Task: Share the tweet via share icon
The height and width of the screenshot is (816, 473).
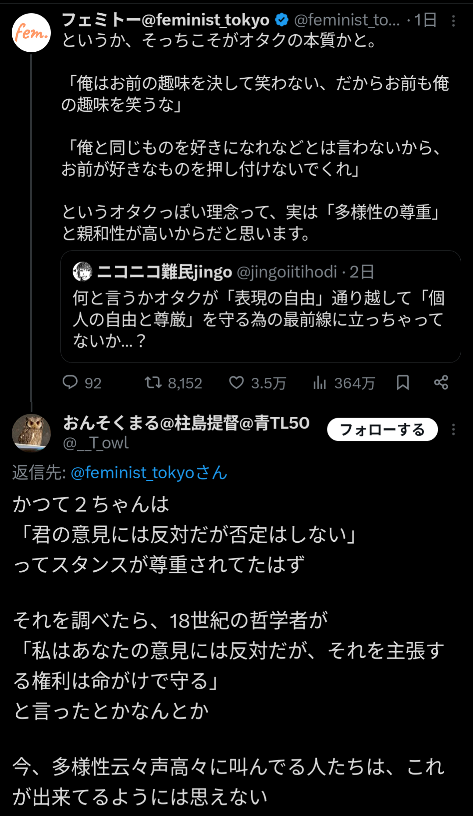Action: (x=441, y=383)
